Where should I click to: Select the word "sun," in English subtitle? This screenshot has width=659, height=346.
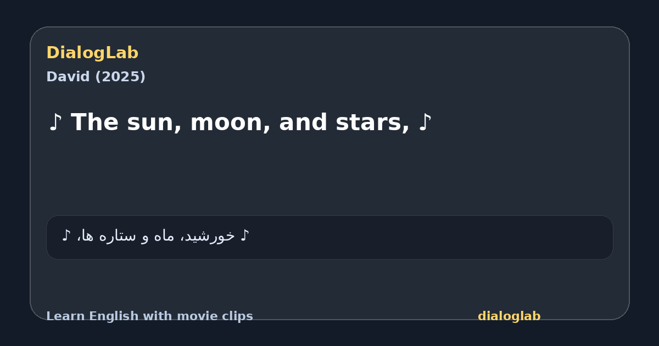point(154,123)
